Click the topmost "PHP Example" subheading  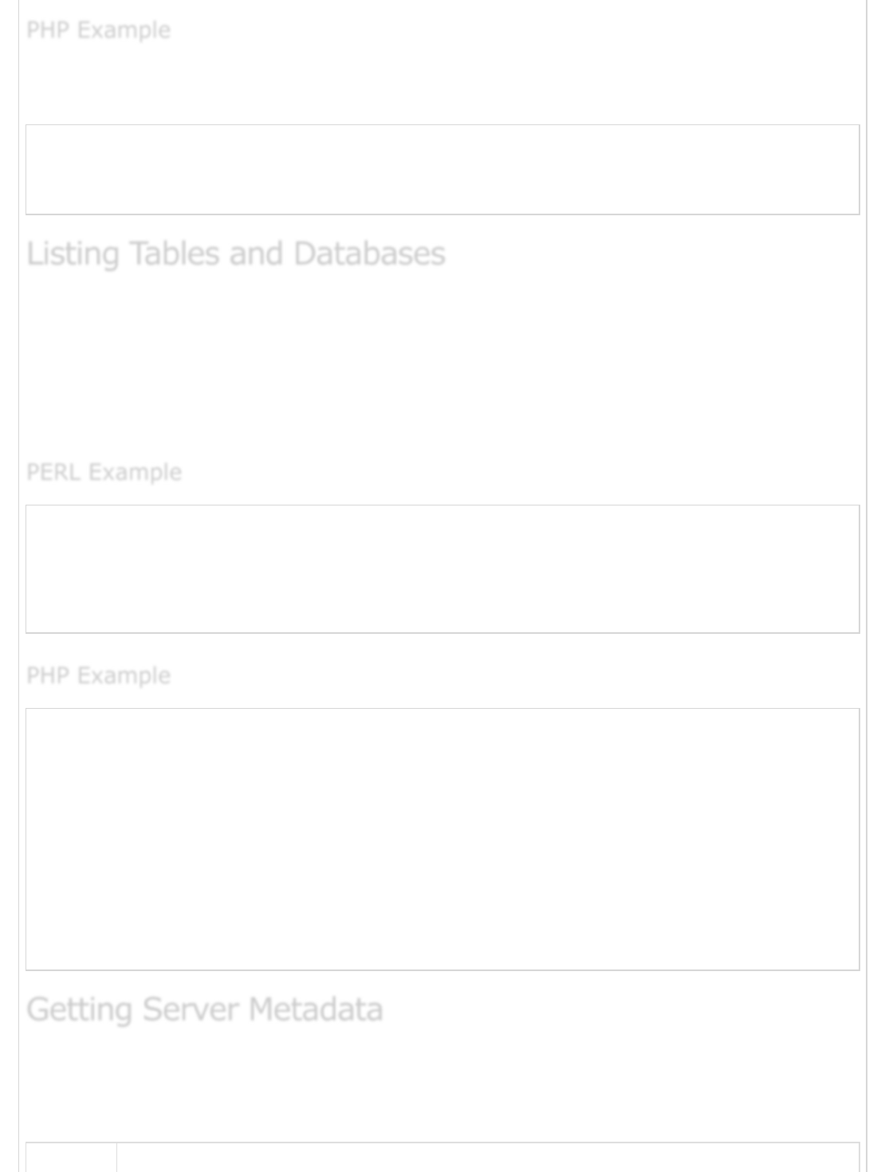[x=98, y=30]
